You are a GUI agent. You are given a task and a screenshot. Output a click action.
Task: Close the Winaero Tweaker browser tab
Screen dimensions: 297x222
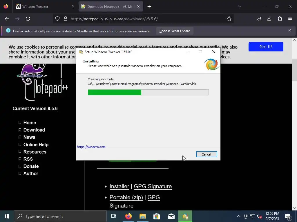(73, 6)
